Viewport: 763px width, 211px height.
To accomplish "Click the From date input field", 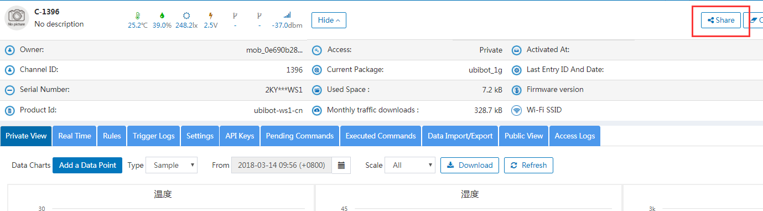I will coord(282,165).
